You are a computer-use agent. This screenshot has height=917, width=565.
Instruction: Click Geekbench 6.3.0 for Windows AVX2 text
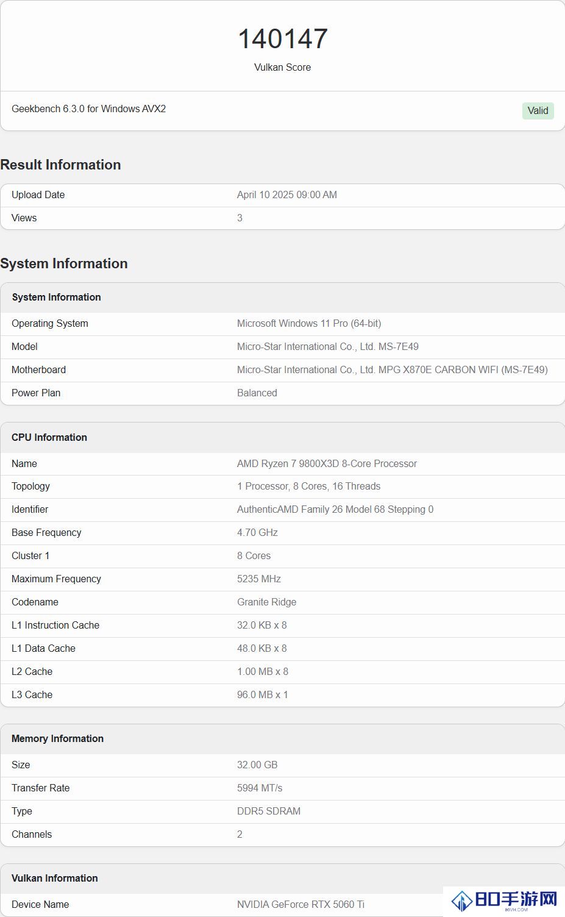tap(89, 109)
